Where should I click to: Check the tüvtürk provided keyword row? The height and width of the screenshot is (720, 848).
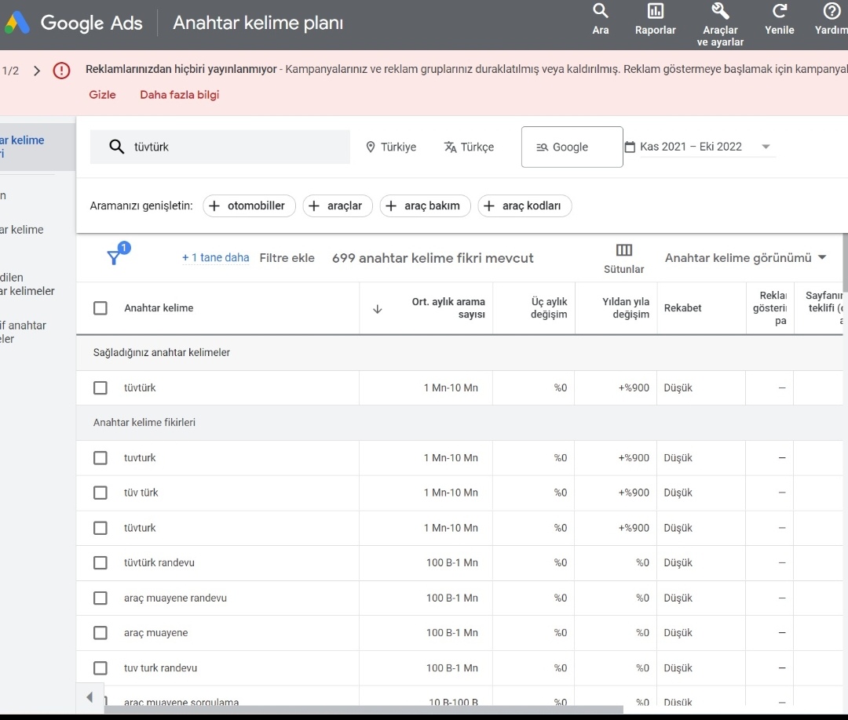(x=100, y=387)
